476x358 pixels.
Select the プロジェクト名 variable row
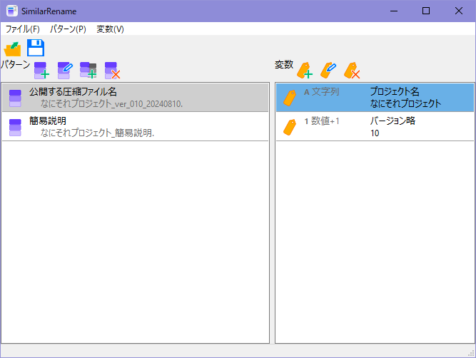point(375,98)
